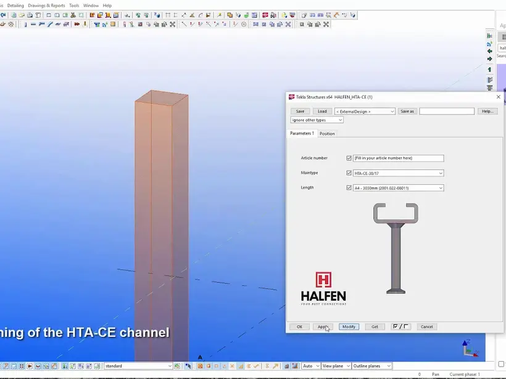The width and height of the screenshot is (506, 379).
Task: Select the create horizontal beam tool icon
Action: tap(33, 24)
